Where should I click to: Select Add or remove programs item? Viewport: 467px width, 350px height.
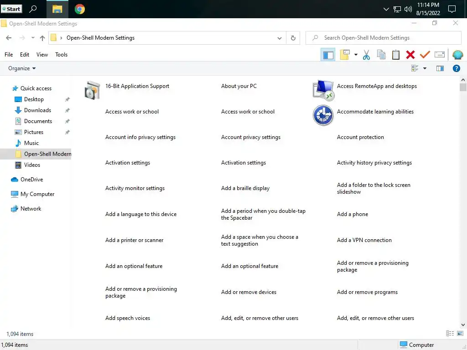click(367, 292)
